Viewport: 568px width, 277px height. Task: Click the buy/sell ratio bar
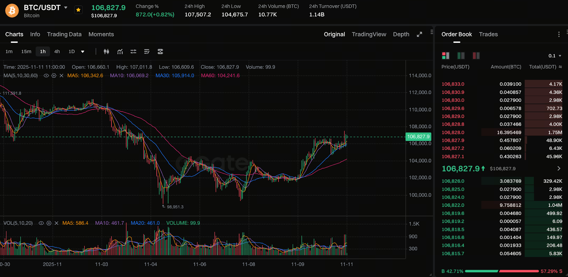502,271
